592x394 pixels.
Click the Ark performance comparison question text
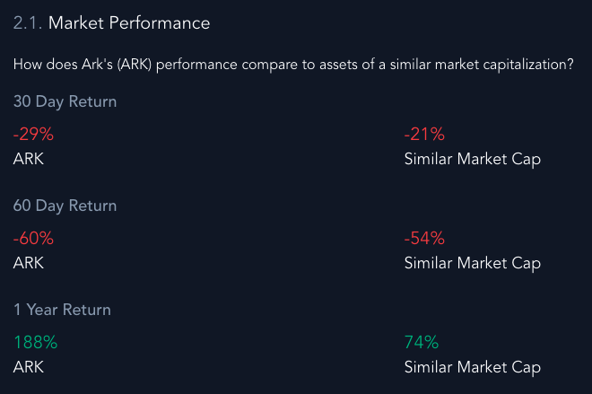click(293, 65)
